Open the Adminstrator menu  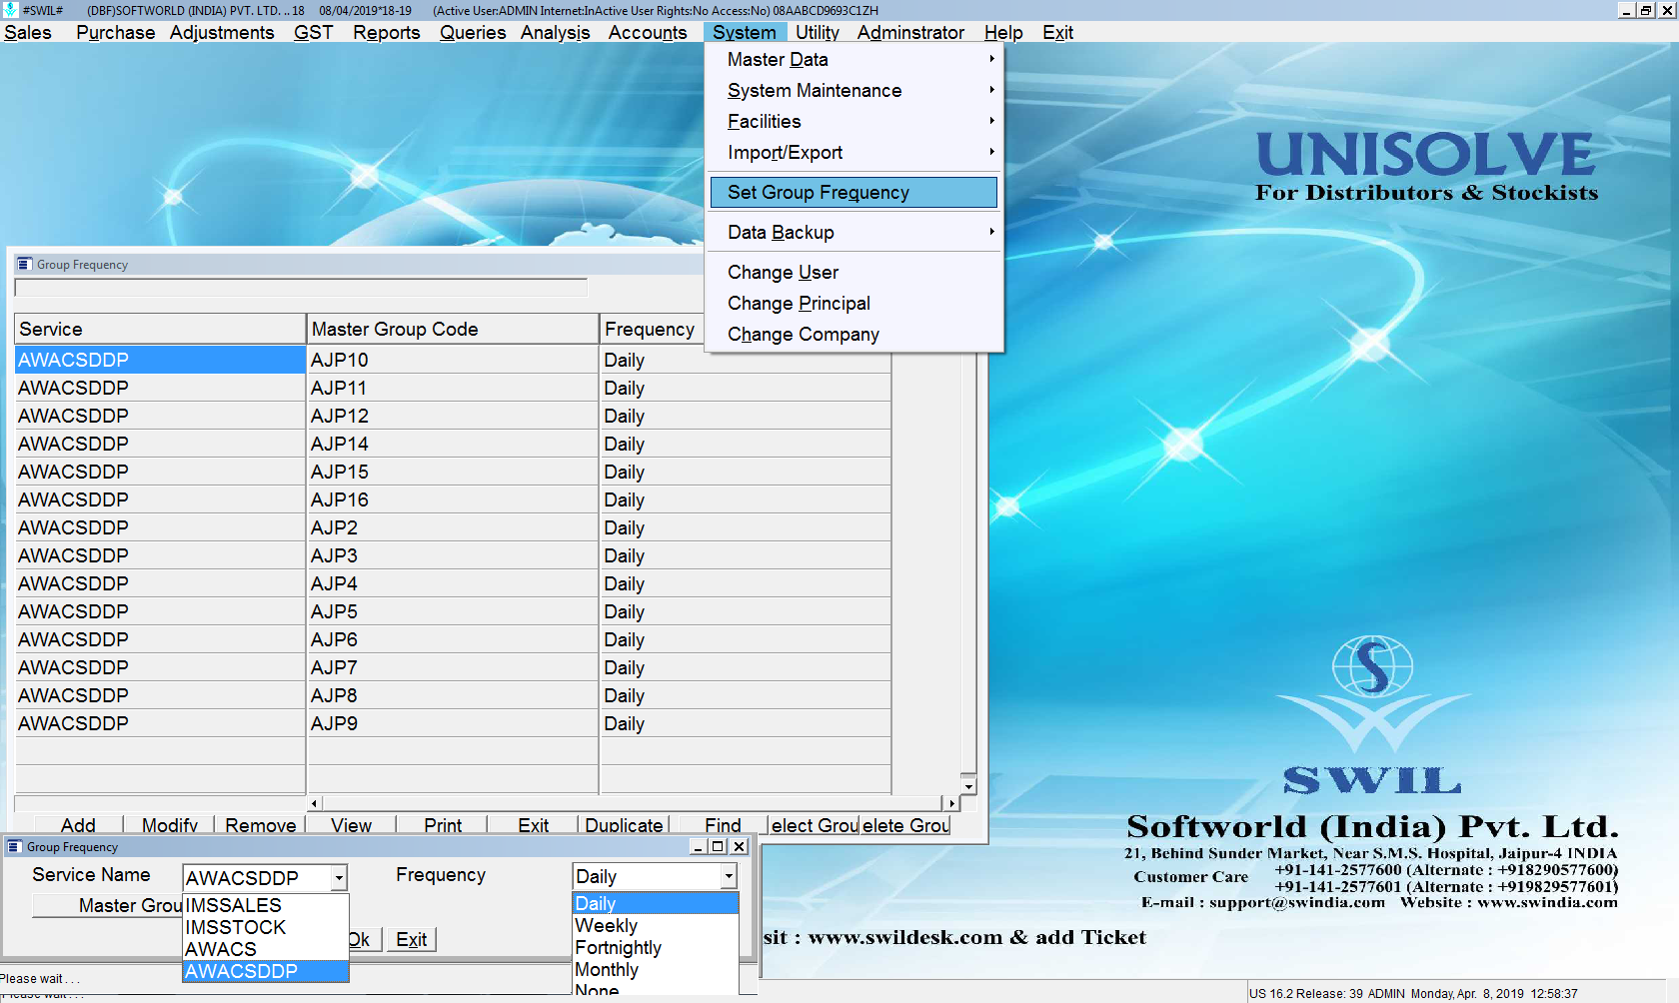pos(910,32)
